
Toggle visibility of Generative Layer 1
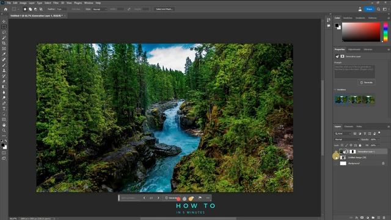(x=336, y=152)
